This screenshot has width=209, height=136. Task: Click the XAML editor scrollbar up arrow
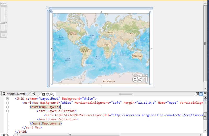point(205,103)
